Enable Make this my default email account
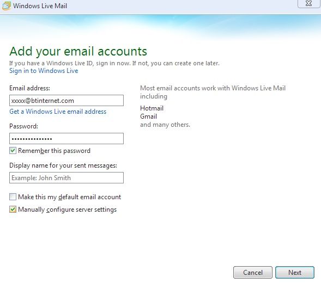The height and width of the screenshot is (283, 321). (13, 197)
